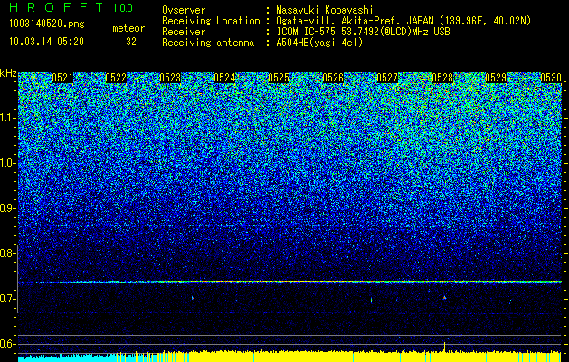Select the Ogata-vill. Akita-Pref. JAPAN location text
569x362 pixels.
click(403, 22)
